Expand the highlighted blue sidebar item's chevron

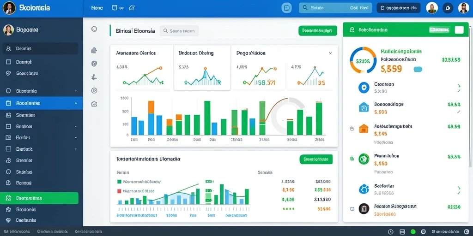pyautogui.click(x=76, y=103)
